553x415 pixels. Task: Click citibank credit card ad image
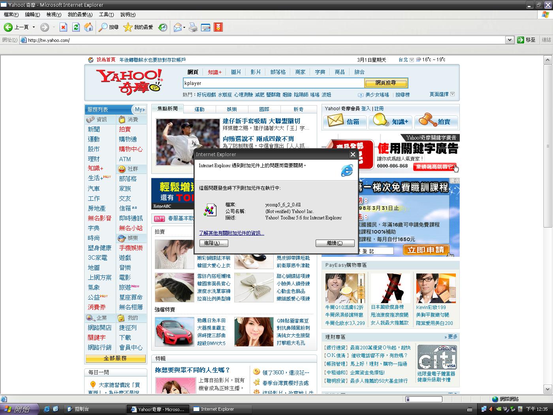(436, 357)
